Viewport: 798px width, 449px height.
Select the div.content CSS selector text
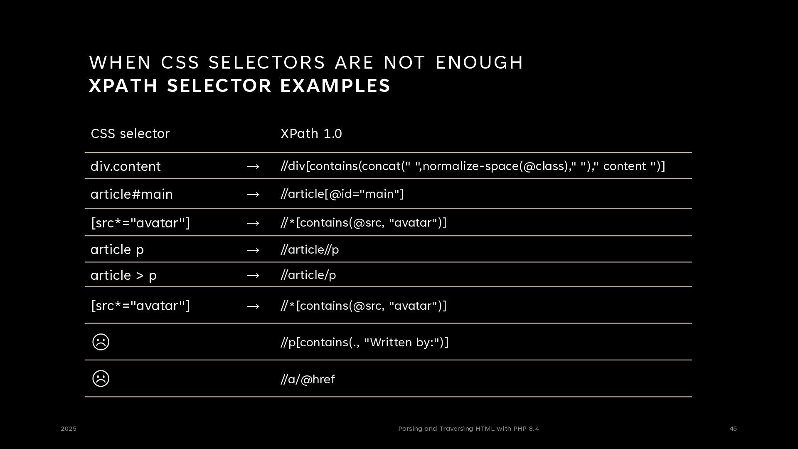click(126, 166)
